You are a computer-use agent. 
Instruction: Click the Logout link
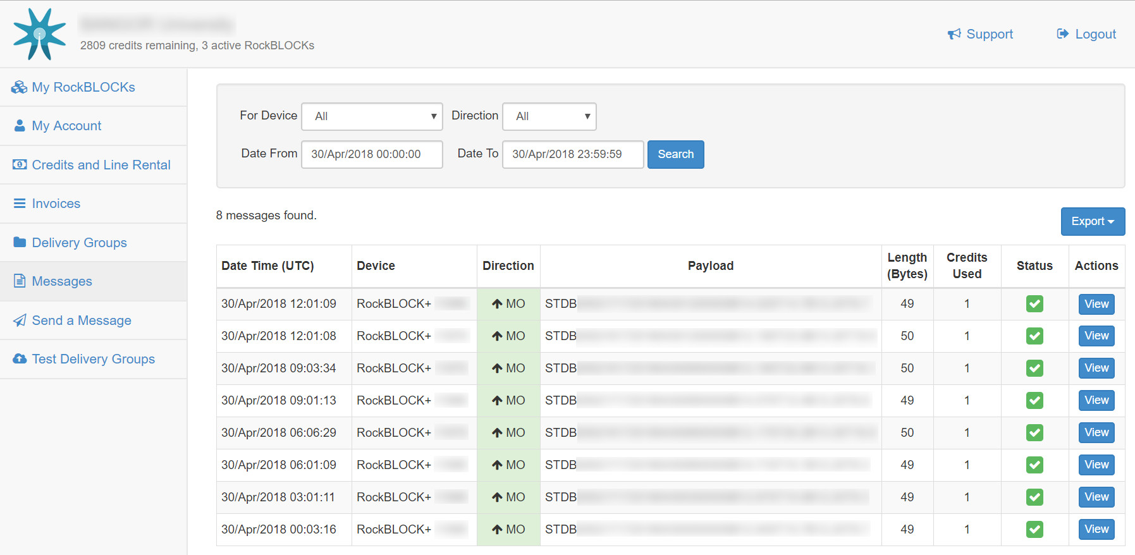(1086, 34)
